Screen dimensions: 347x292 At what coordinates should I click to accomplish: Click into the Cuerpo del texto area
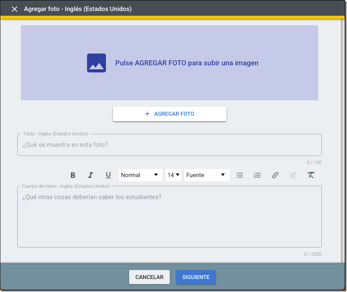[169, 220]
